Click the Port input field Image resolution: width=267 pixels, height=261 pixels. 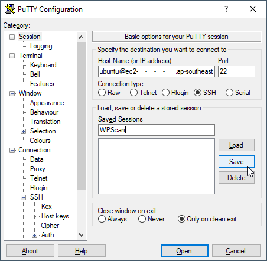(236, 71)
